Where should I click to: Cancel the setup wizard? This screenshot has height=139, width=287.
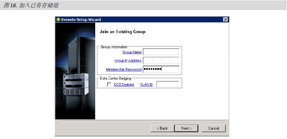pos(213,128)
